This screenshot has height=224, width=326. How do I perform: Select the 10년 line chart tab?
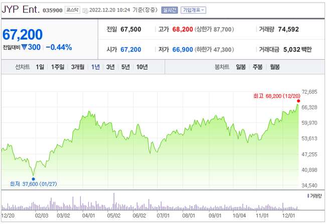(x=142, y=67)
